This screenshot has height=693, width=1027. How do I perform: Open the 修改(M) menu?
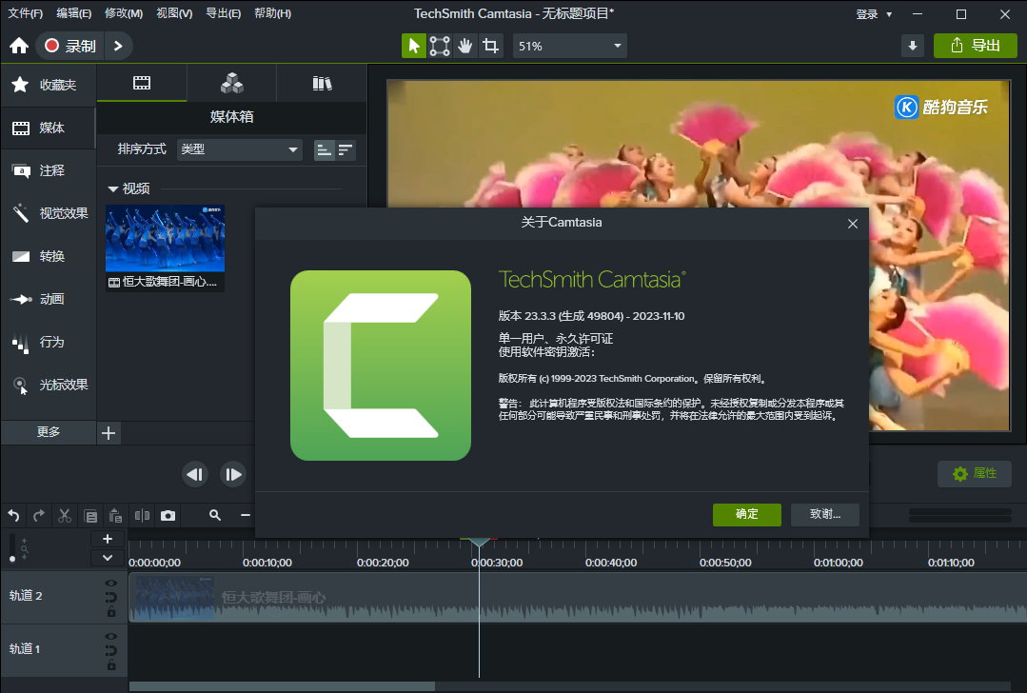(x=124, y=13)
